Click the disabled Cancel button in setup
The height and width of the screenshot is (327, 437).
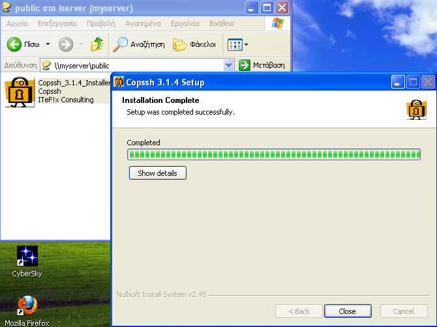[x=404, y=311]
